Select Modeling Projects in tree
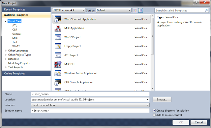Viewport: 211px width, 128px height. click(x=19, y=63)
